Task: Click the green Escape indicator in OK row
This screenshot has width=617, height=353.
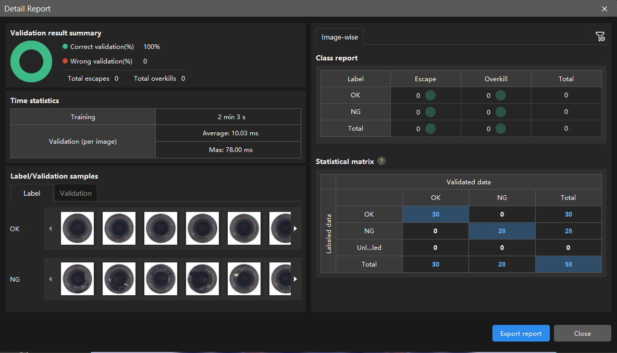Action: [x=430, y=95]
